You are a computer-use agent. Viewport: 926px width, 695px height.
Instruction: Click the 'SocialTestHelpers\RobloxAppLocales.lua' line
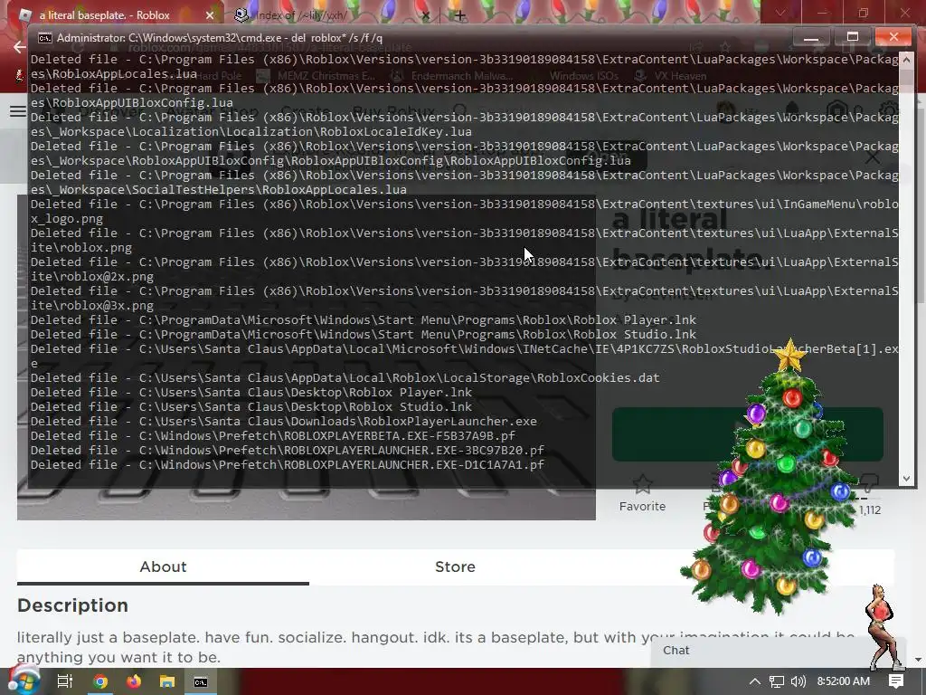point(219,190)
